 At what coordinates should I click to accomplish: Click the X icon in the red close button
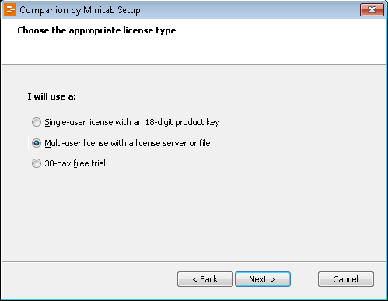(372, 10)
